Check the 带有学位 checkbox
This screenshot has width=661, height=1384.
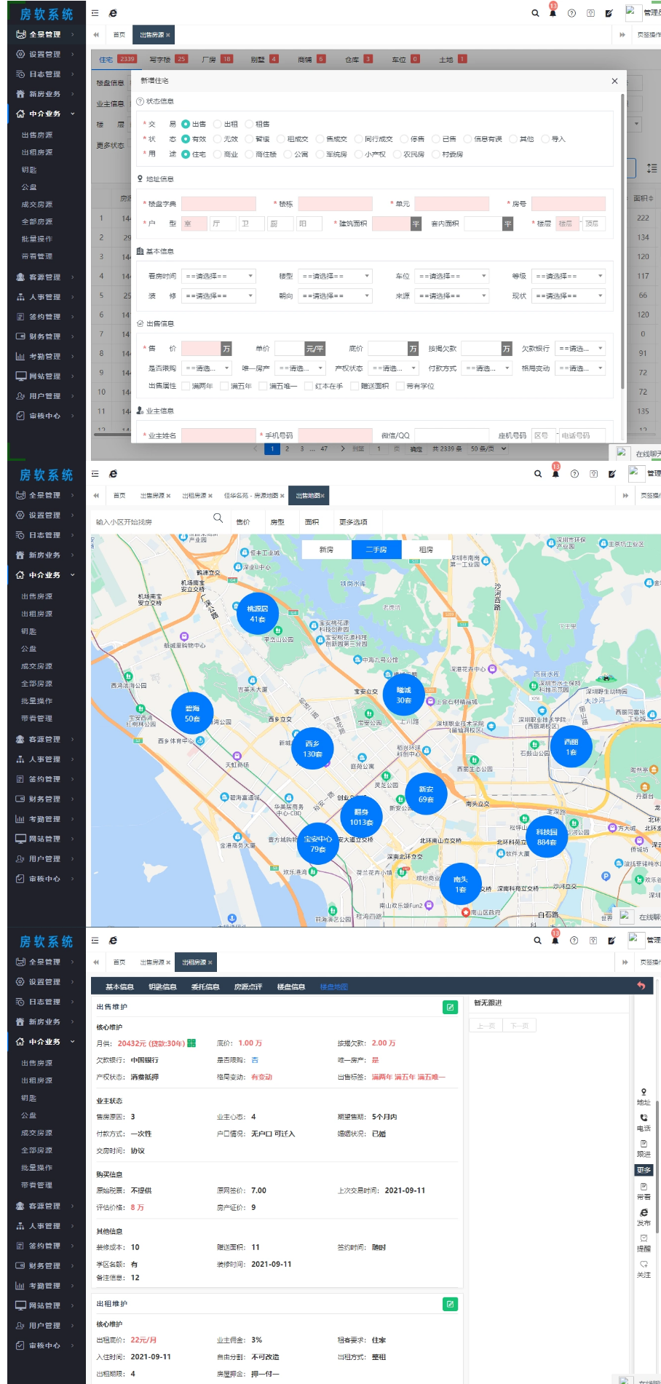pos(400,386)
